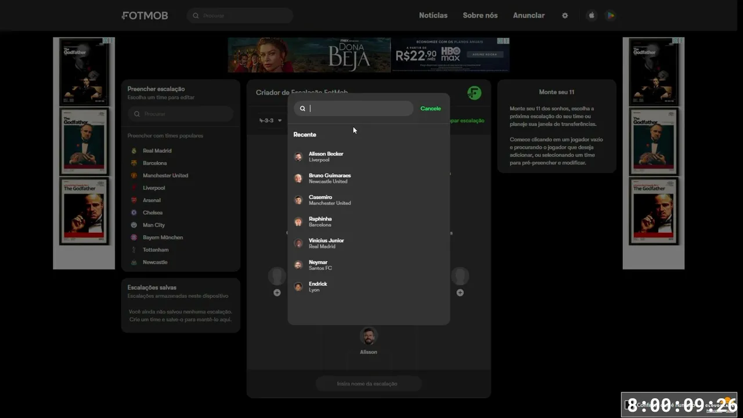The height and width of the screenshot is (418, 743).
Task: Select Casemiro name text
Action: point(320,197)
